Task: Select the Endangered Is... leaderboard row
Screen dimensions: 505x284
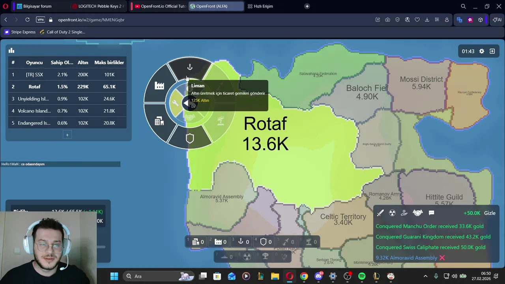Action: click(67, 123)
